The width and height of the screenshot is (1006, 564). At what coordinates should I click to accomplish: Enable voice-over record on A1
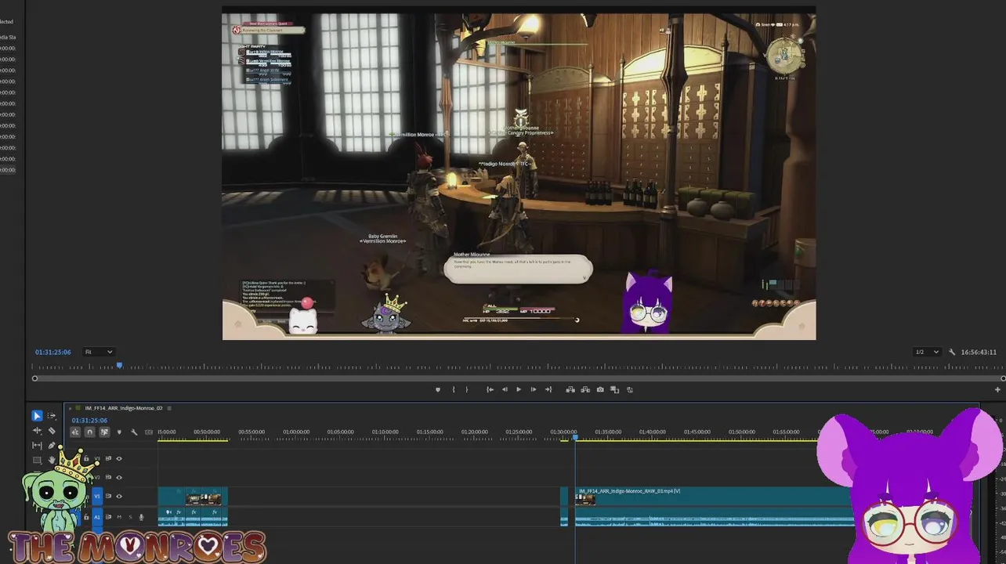pyautogui.click(x=142, y=517)
